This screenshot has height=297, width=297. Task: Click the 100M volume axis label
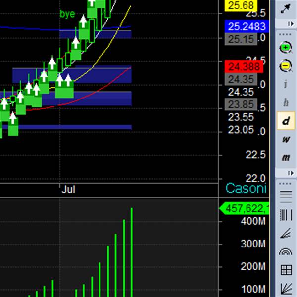click(253, 289)
